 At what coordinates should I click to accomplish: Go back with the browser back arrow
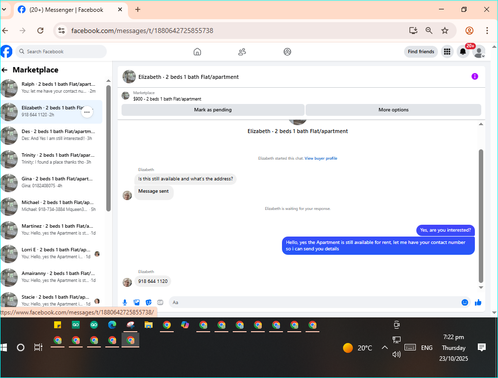click(x=5, y=31)
